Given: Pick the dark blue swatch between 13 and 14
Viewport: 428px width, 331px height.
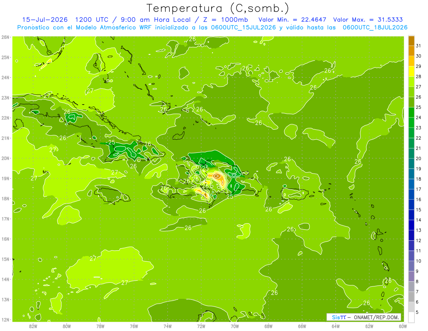Looking at the screenshot, I should tap(411, 225).
